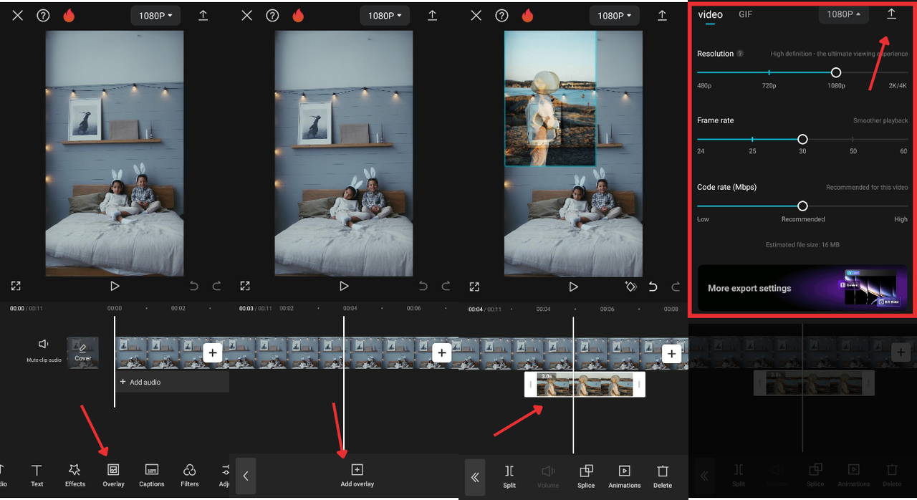Open Animations for the overlay clip
The width and height of the screenshot is (917, 500).
[624, 476]
